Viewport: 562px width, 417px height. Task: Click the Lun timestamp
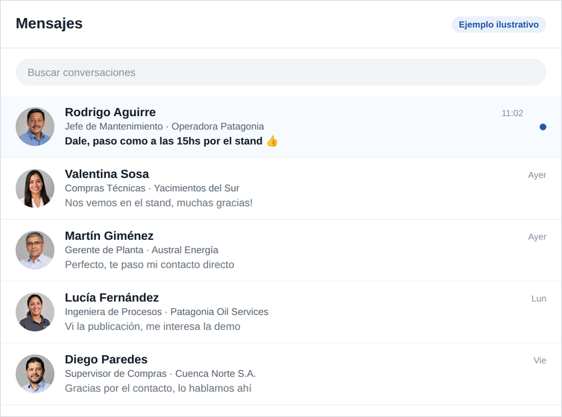pyautogui.click(x=539, y=299)
